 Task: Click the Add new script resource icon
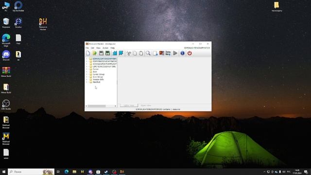click(x=155, y=53)
